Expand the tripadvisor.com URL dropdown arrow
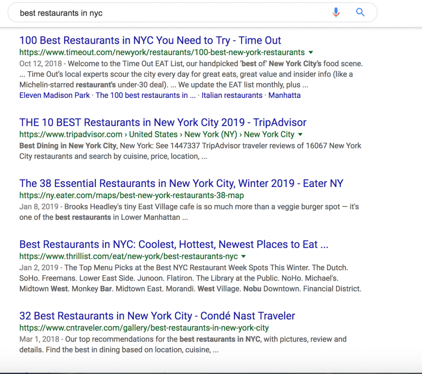This screenshot has height=374, width=422. point(300,134)
